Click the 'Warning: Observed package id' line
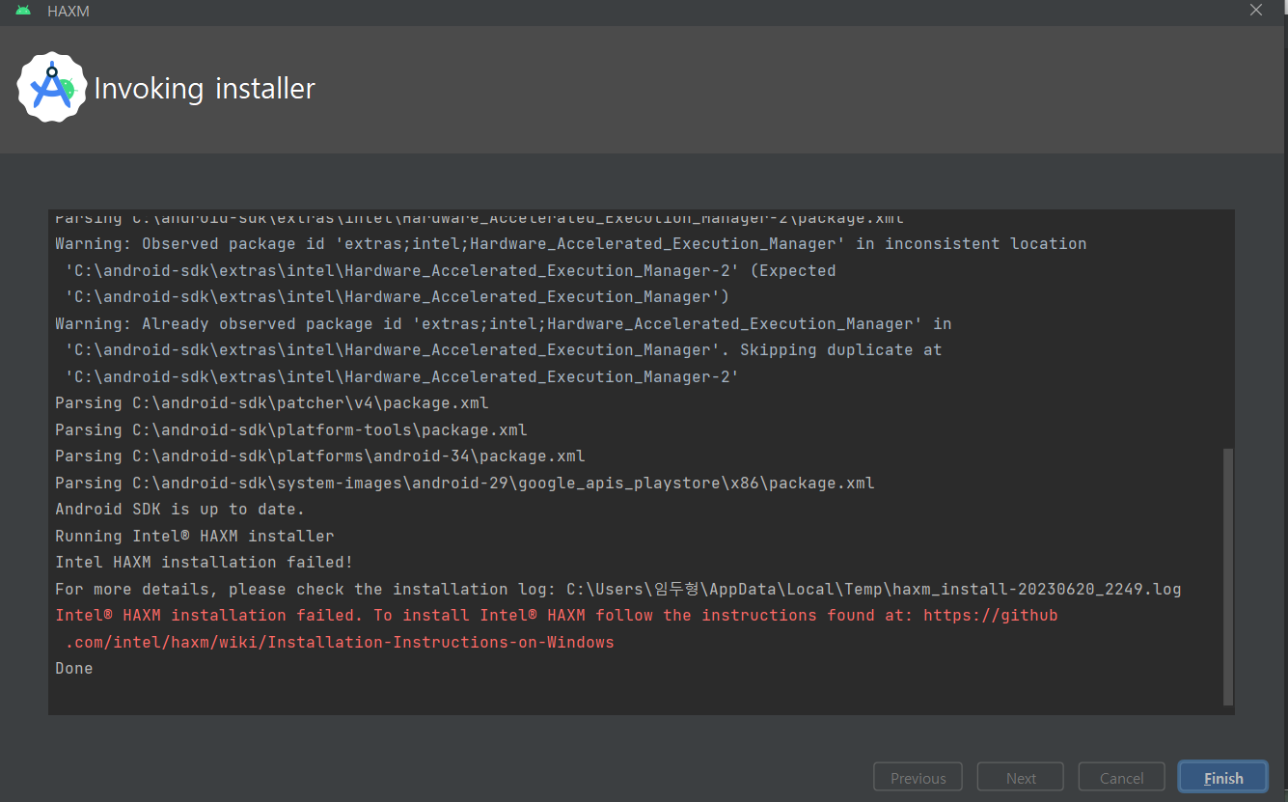 pyautogui.click(x=571, y=243)
